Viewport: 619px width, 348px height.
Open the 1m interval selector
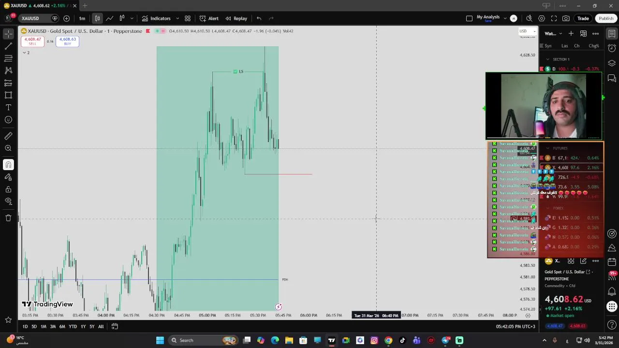click(82, 18)
